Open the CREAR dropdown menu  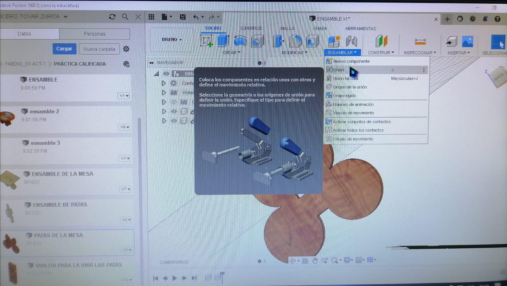[231, 53]
